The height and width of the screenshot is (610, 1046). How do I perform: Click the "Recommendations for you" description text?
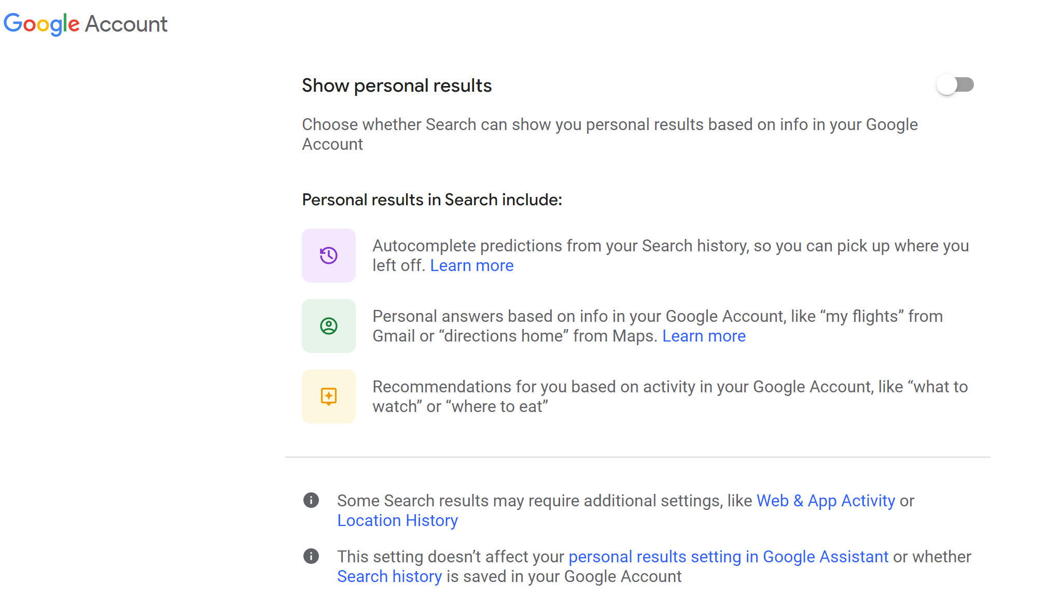[670, 387]
